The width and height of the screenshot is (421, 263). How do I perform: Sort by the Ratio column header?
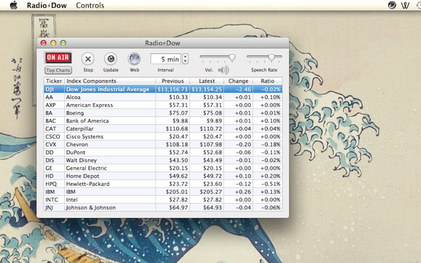pyautogui.click(x=267, y=81)
